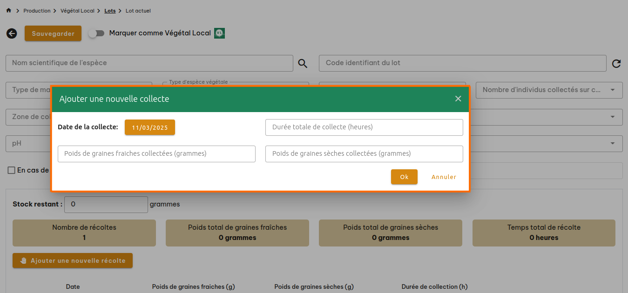Screen dimensions: 628x293
Task: Expand the Zone de collecte dropdown arrow
Action: pos(612,117)
